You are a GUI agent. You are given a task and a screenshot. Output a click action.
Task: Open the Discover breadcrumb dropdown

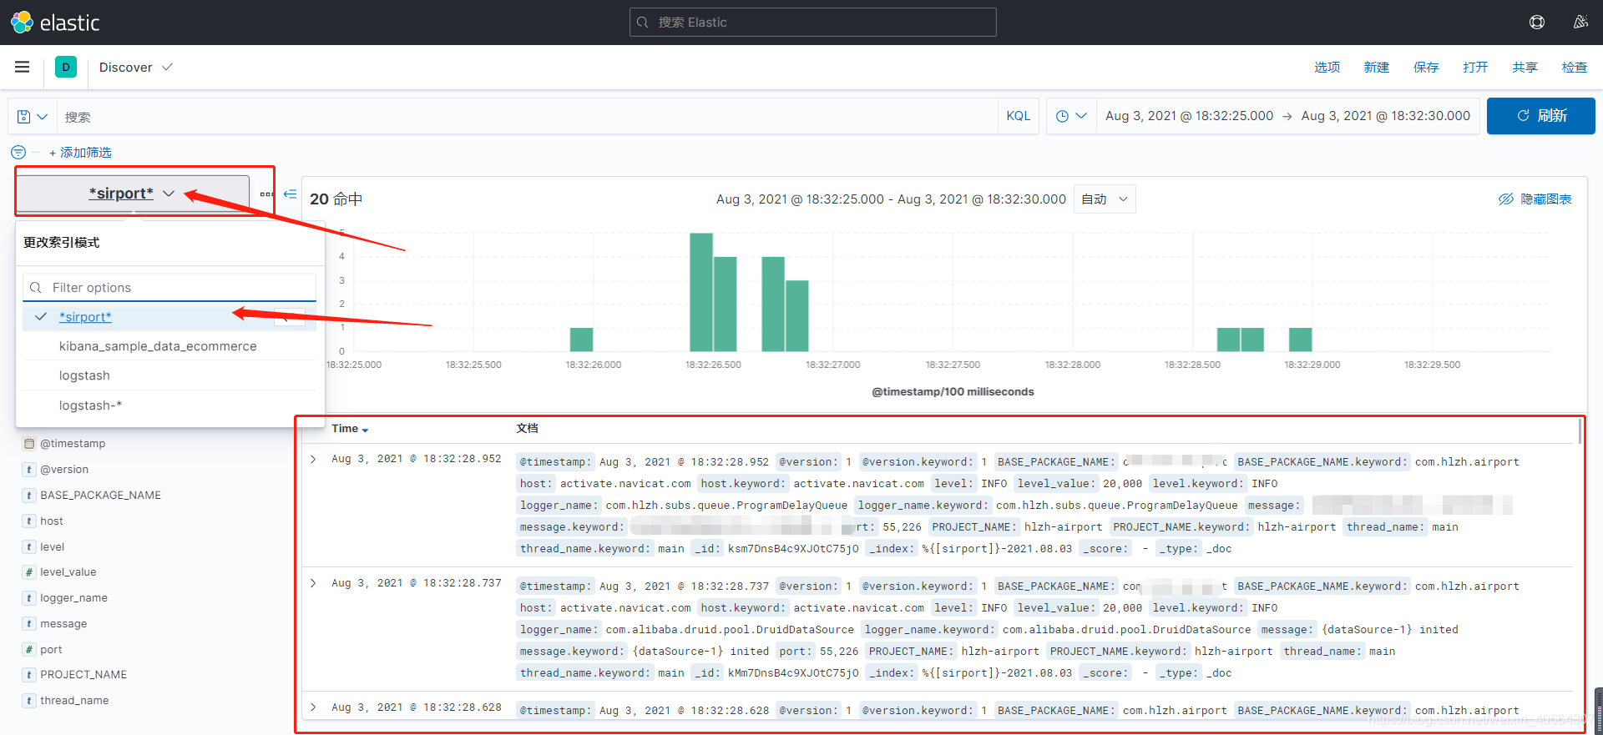136,67
